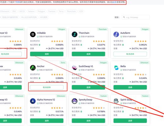This screenshot has width=164, height=126.
Task: Click the Anchor logo icon
Action: [x=33, y=68]
